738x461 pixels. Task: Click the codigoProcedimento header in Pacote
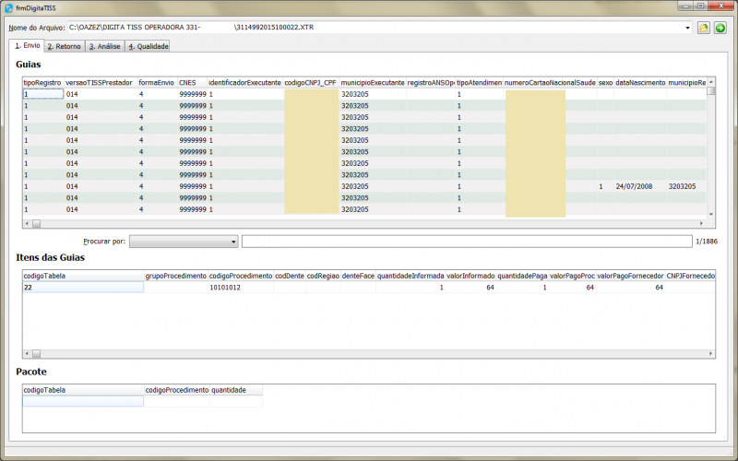pos(177,390)
